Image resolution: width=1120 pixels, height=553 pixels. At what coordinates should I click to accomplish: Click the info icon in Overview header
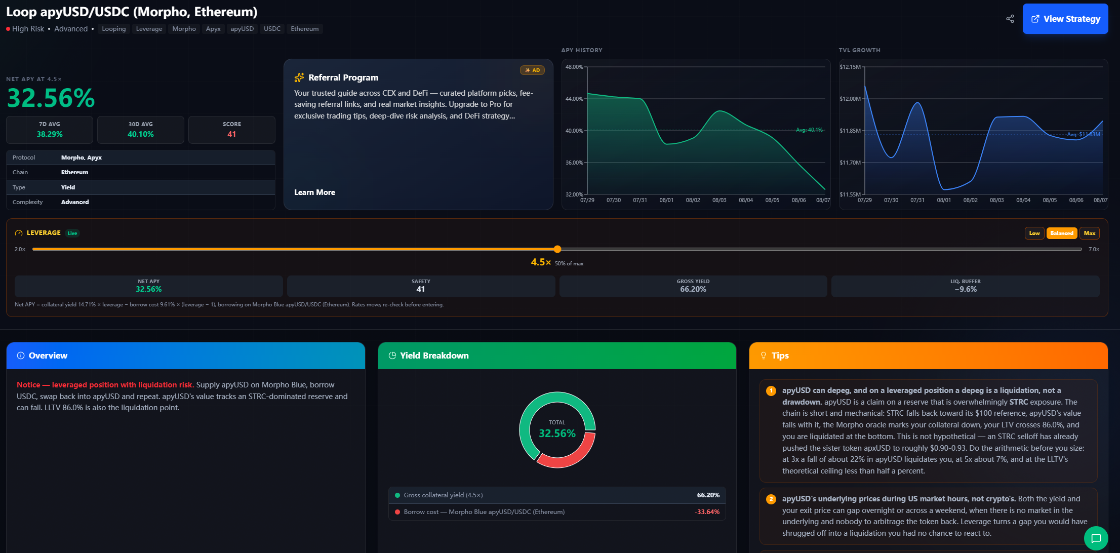21,355
